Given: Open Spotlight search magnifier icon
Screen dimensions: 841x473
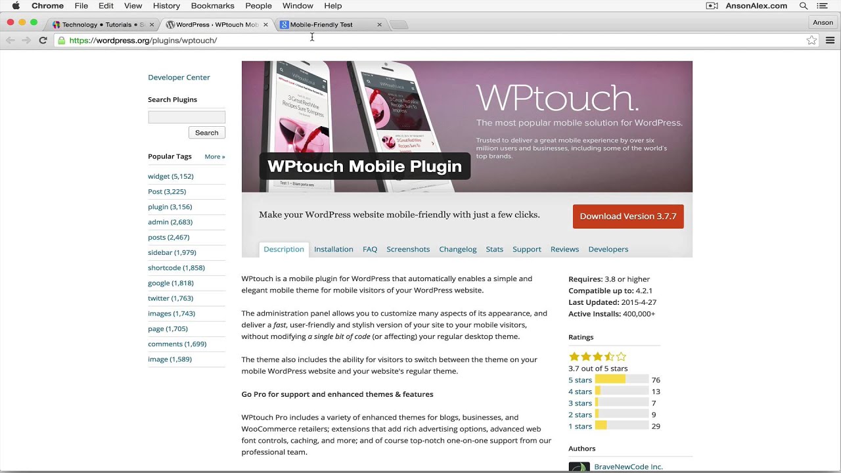Looking at the screenshot, I should click(804, 6).
